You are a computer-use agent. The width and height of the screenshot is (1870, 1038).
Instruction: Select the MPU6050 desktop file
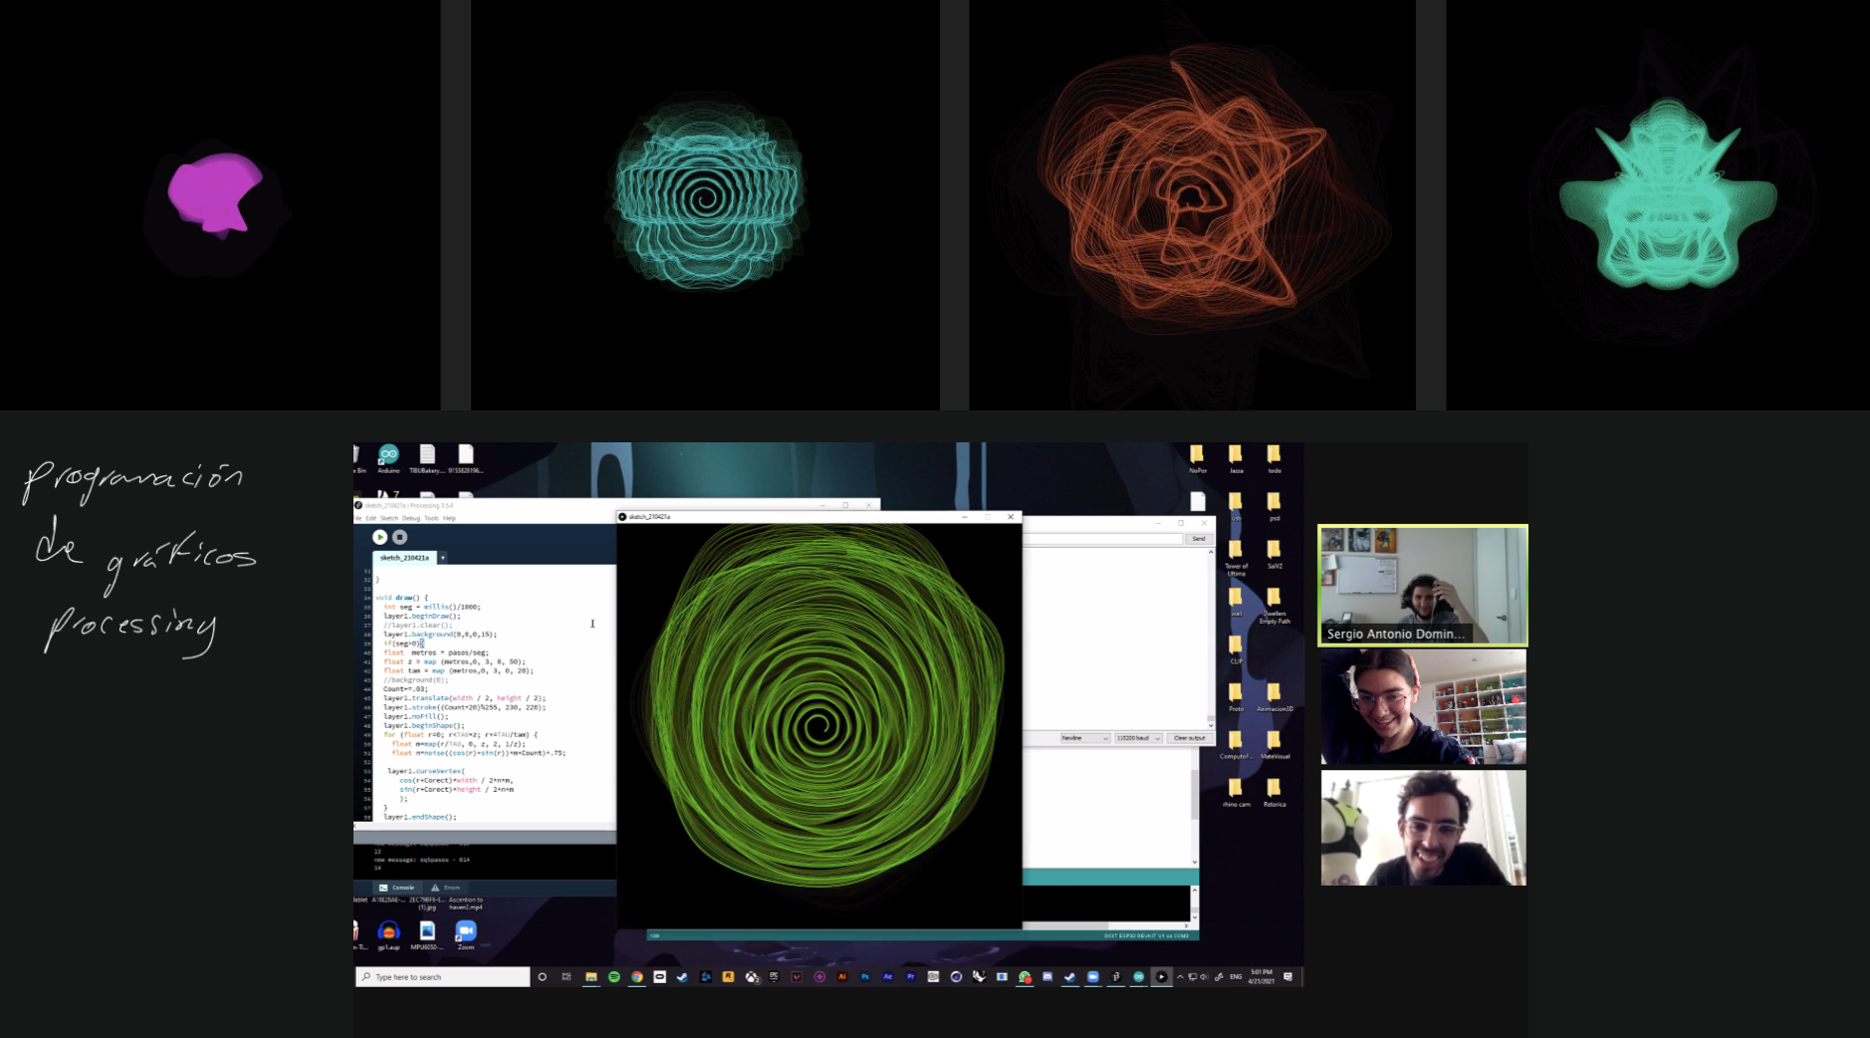[x=427, y=935]
